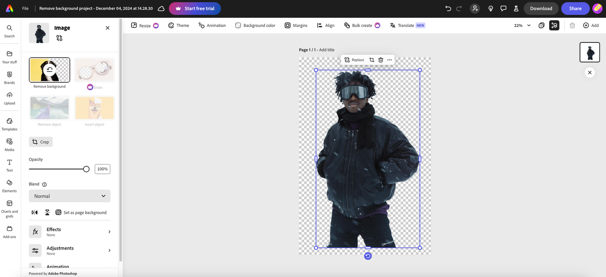Click the page count view icon
The width and height of the screenshot is (606, 277).
click(541, 26)
